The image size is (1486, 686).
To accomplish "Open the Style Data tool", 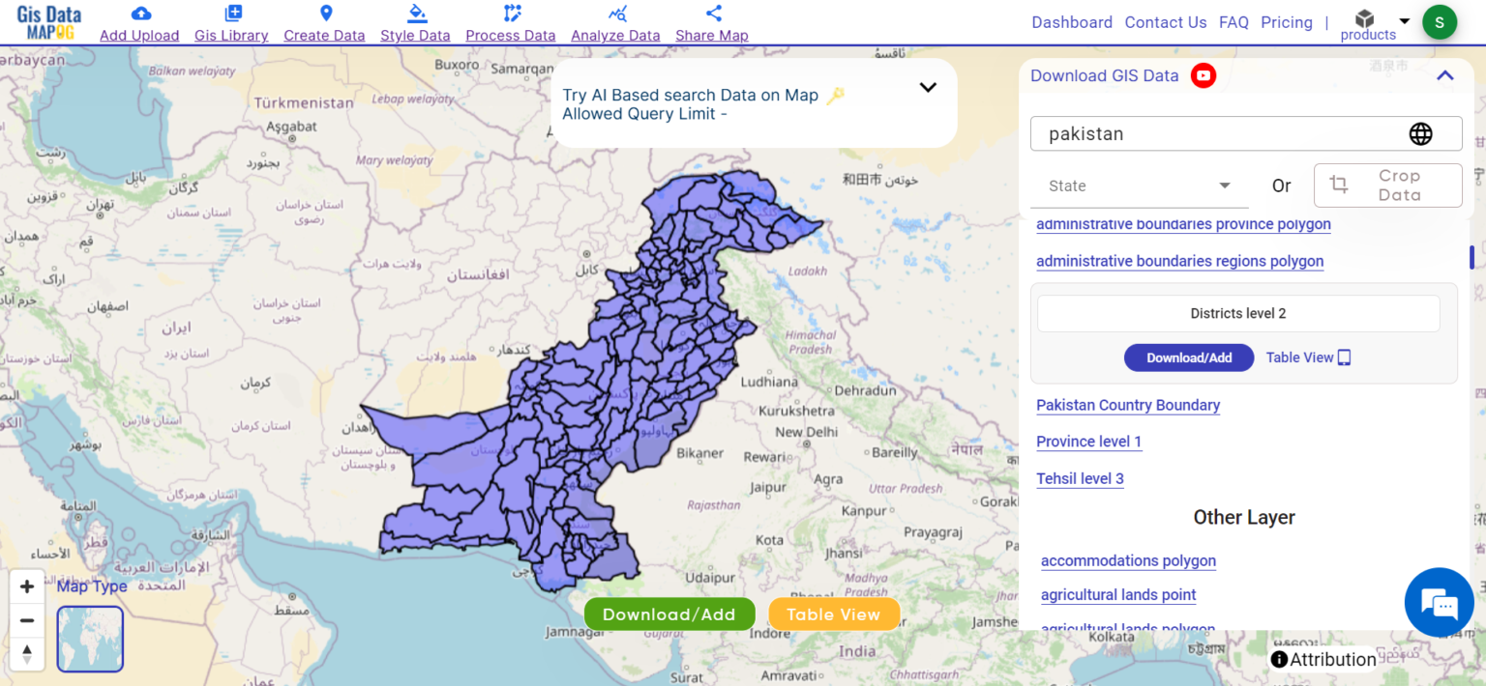I will [414, 24].
